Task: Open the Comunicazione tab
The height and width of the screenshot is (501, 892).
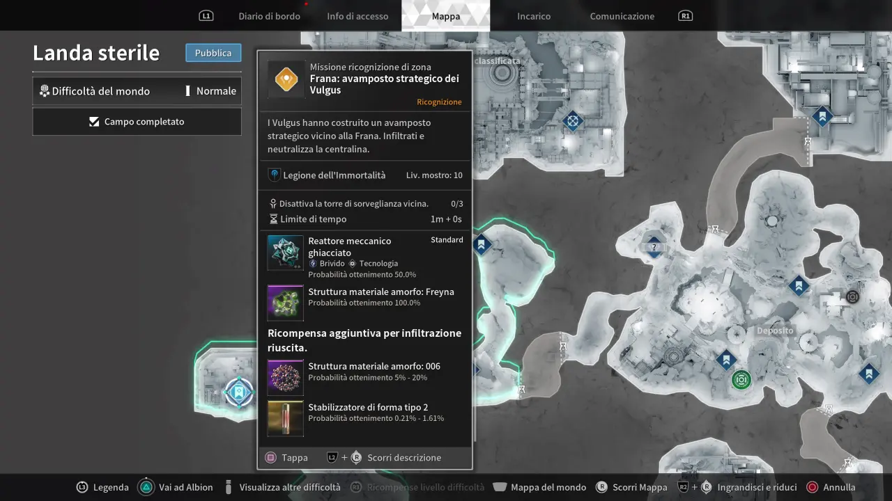Action: pos(622,16)
